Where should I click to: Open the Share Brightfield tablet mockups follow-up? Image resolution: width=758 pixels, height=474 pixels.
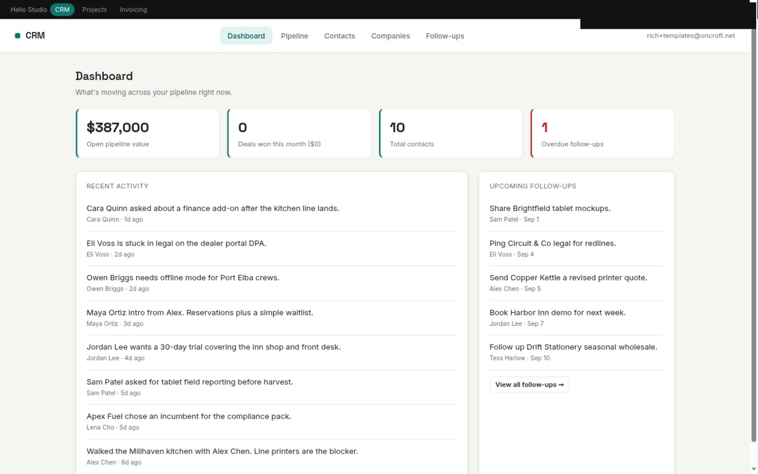576,213
